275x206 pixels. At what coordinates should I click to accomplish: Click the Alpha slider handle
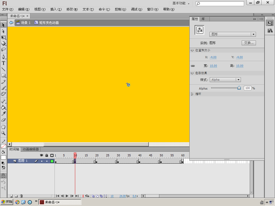point(239,88)
